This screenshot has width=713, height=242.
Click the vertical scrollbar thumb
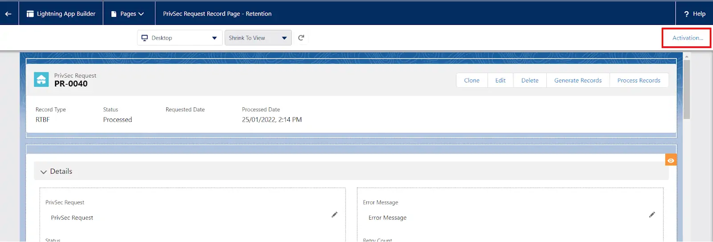[x=687, y=89]
